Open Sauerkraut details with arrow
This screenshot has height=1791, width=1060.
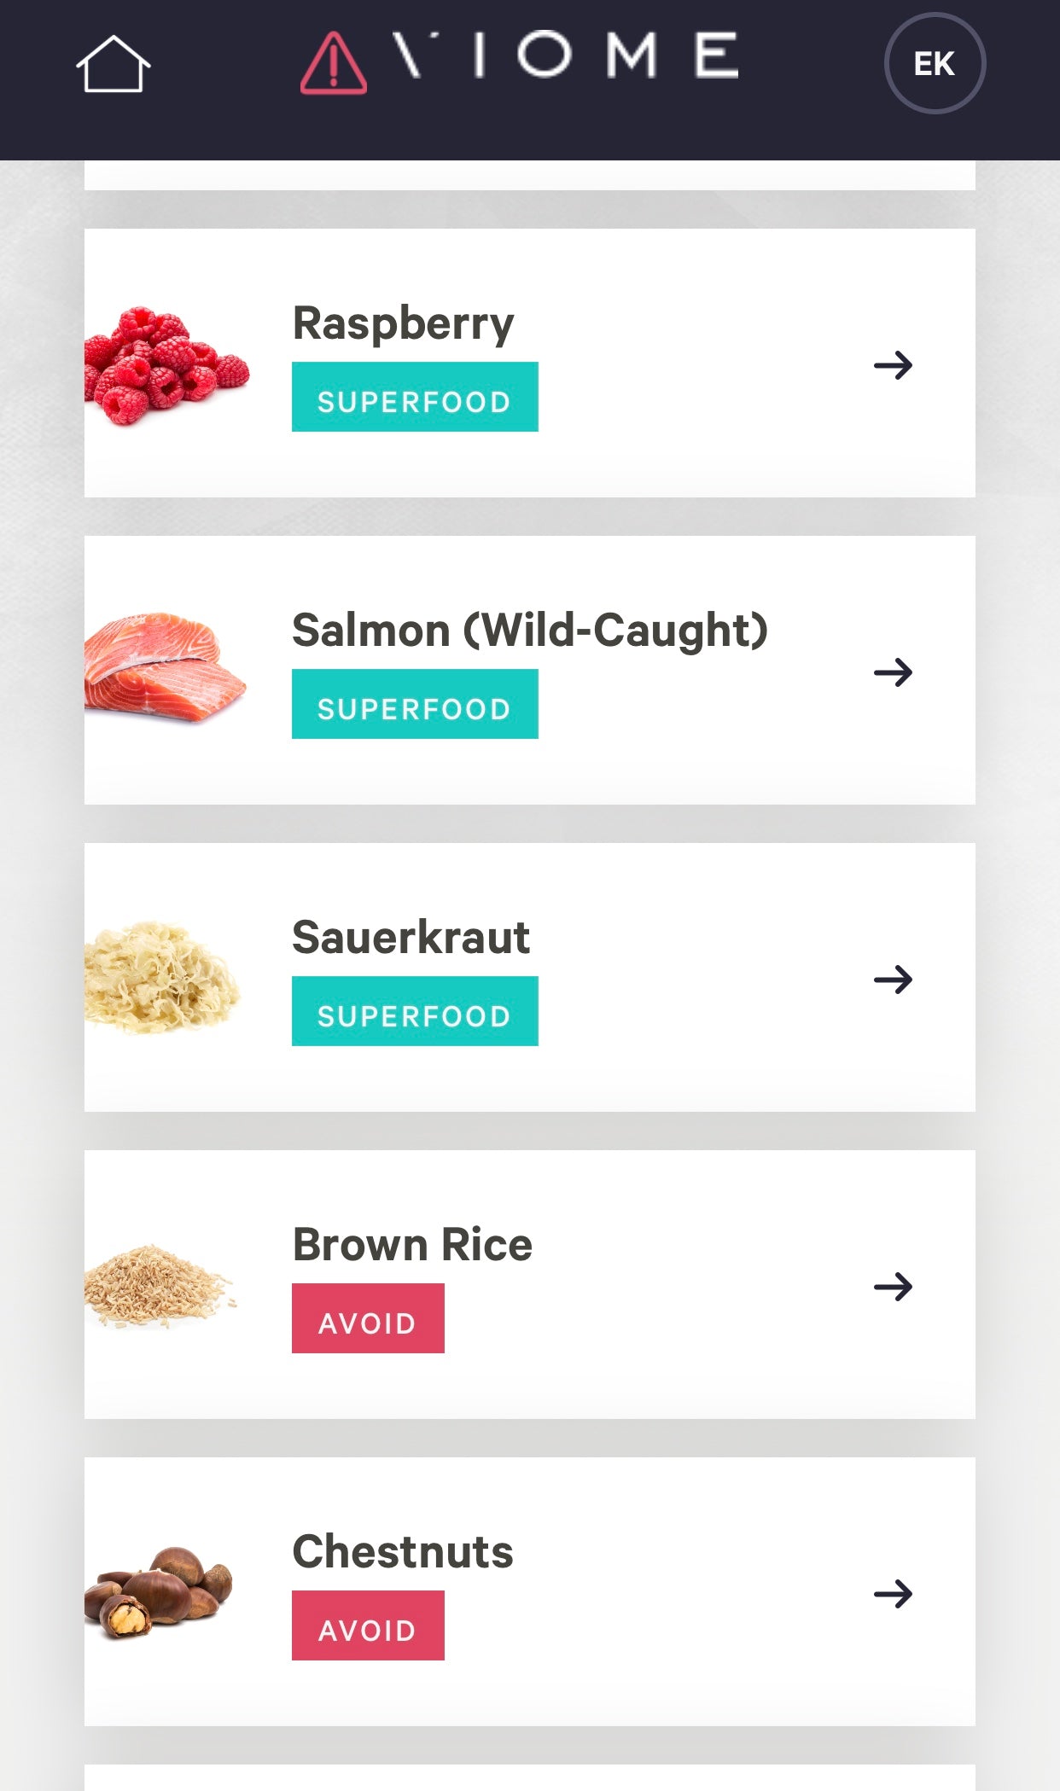click(x=893, y=980)
